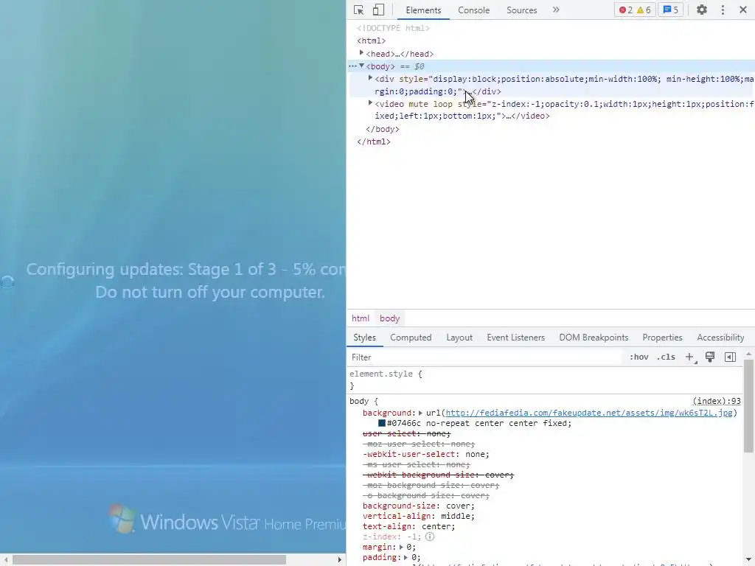Switch to the Elements tab

423,10
